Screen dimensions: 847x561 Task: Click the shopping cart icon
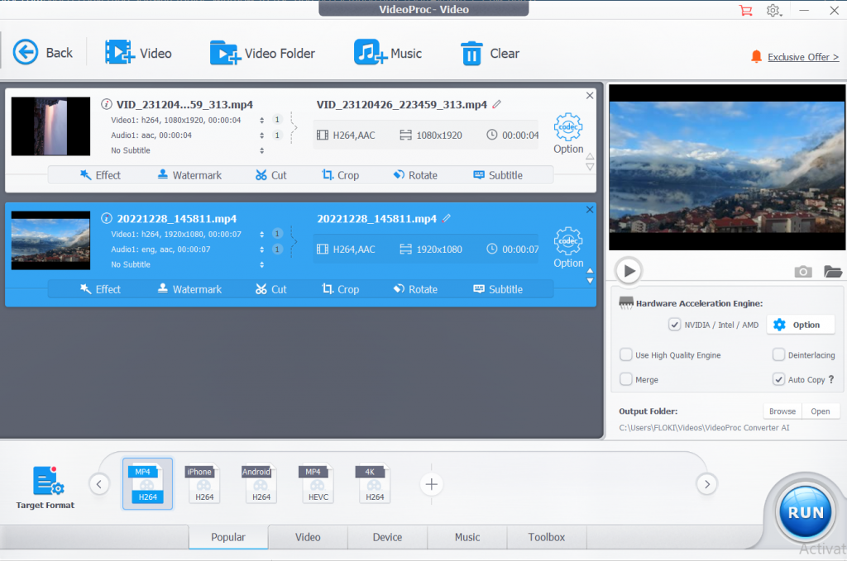tap(745, 10)
